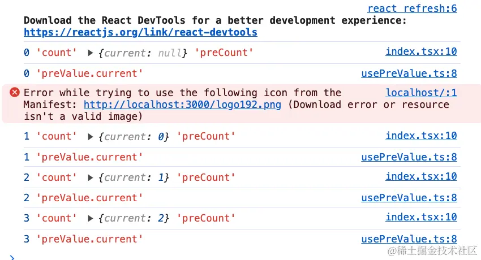Open index.tsx:10 link beside current: null
Viewport: 481px width, 260px height.
coord(421,52)
